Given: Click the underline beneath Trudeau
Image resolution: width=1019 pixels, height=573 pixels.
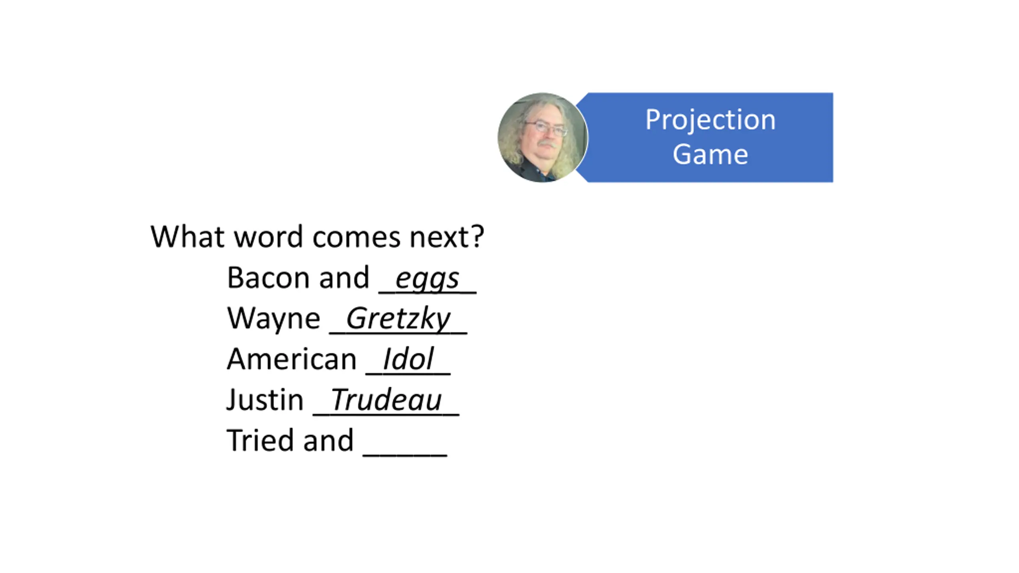Looking at the screenshot, I should (386, 415).
